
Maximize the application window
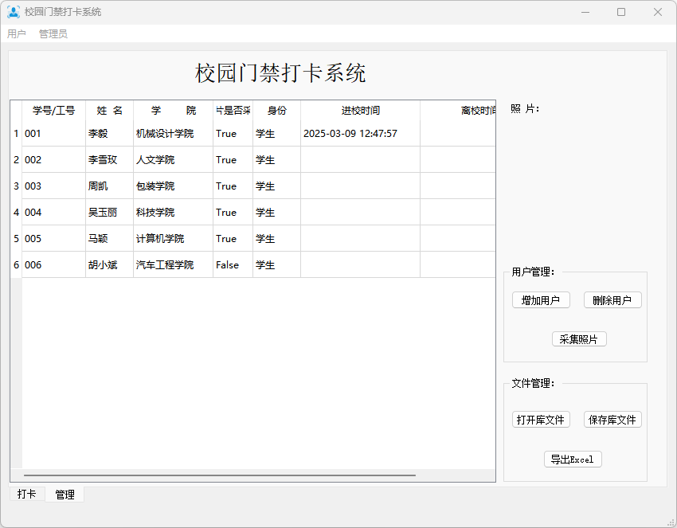point(621,12)
